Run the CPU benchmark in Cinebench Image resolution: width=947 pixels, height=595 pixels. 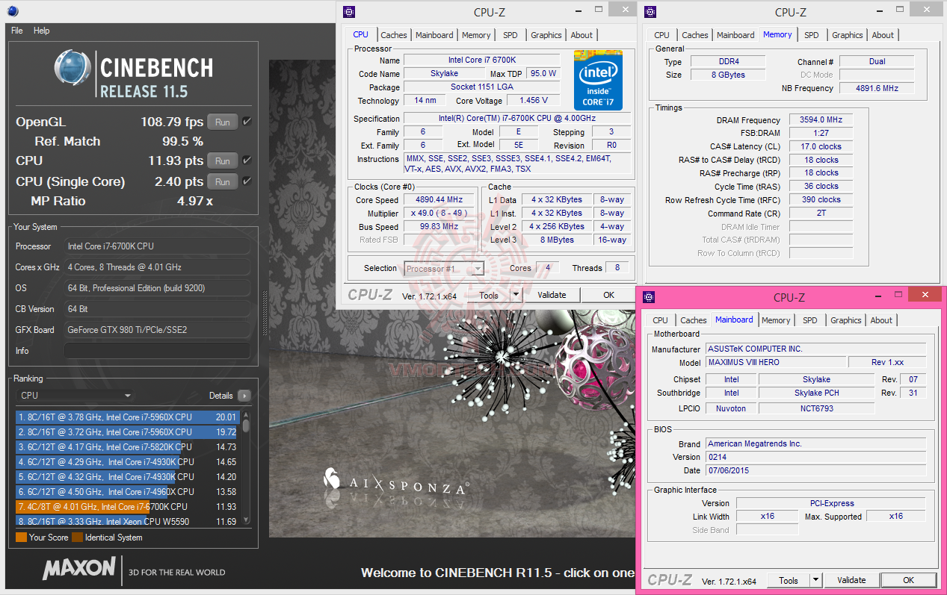pyautogui.click(x=221, y=159)
